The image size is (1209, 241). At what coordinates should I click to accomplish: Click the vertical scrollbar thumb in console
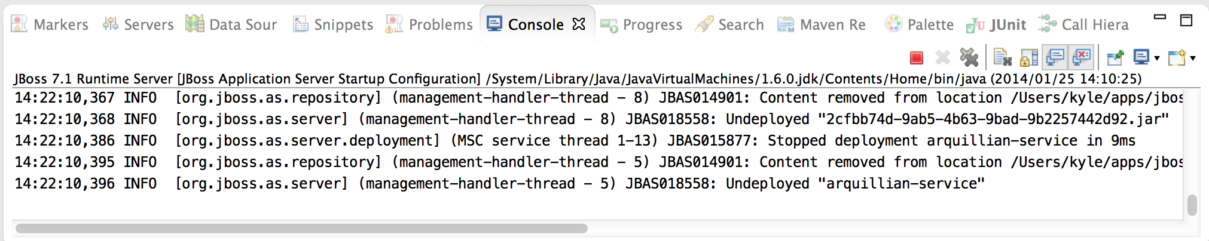pos(1192,205)
